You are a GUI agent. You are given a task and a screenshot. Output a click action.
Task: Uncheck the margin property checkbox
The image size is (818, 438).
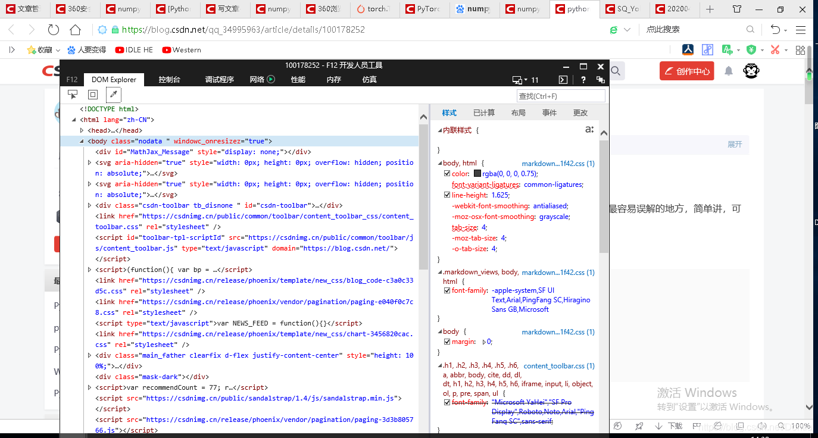tap(447, 342)
